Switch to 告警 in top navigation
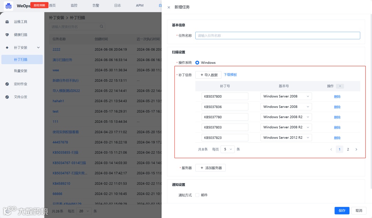The width and height of the screenshot is (372, 218). click(96, 5)
